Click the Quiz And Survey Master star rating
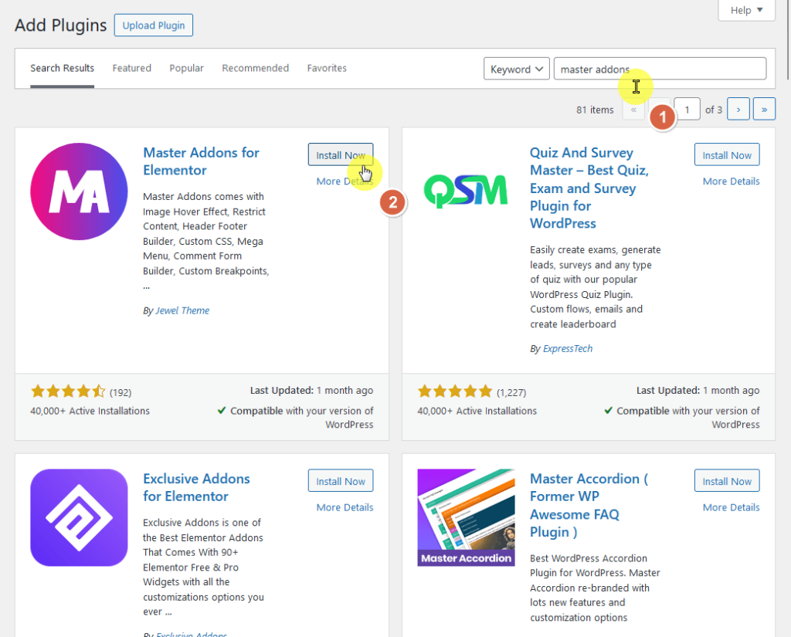The height and width of the screenshot is (637, 791). pos(454,391)
